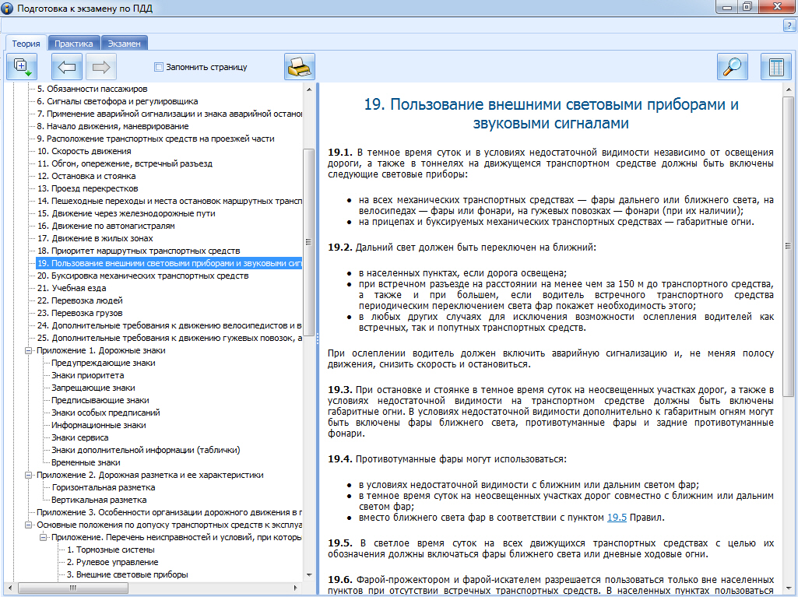Go back with the left arrow button

coord(67,67)
